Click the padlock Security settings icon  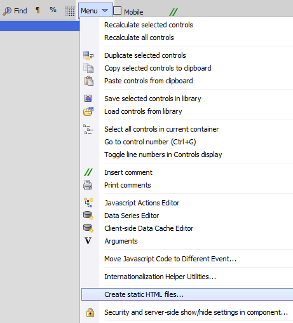pos(90,312)
